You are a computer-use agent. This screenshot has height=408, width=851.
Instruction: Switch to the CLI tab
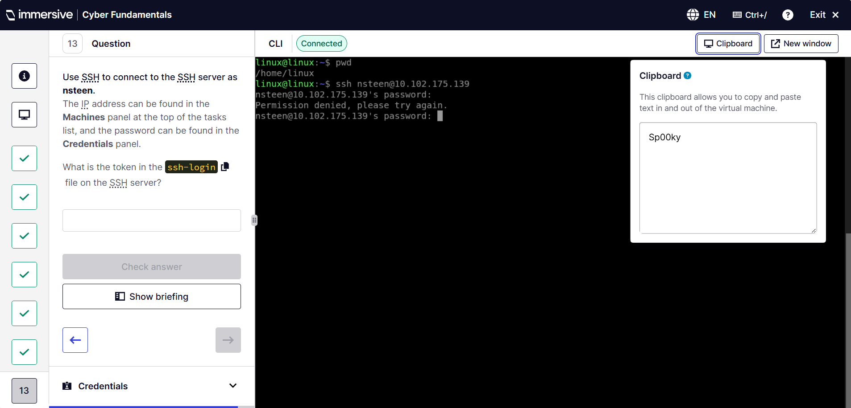click(275, 43)
